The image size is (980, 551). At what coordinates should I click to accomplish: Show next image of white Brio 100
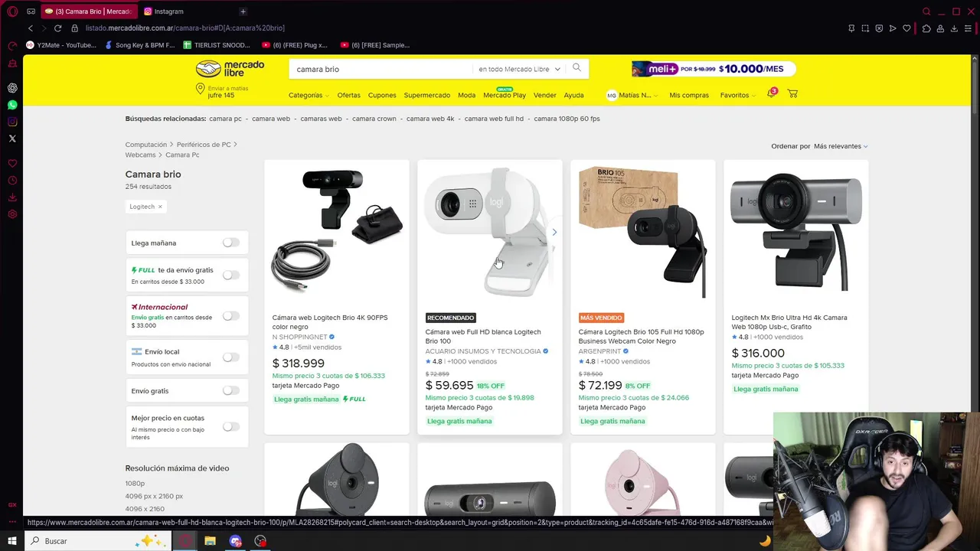click(554, 232)
